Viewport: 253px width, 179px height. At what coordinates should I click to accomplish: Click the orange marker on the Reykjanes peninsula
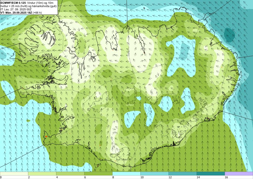46,137
